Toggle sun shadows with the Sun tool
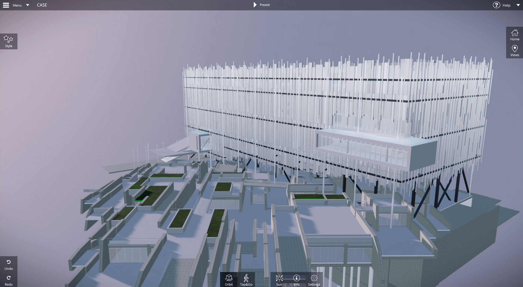 tap(279, 280)
